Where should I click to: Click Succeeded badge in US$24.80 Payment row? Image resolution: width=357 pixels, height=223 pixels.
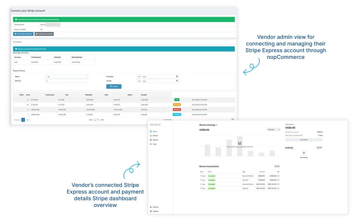[212, 180]
